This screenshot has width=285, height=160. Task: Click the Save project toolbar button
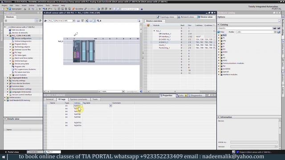coord(15,9)
